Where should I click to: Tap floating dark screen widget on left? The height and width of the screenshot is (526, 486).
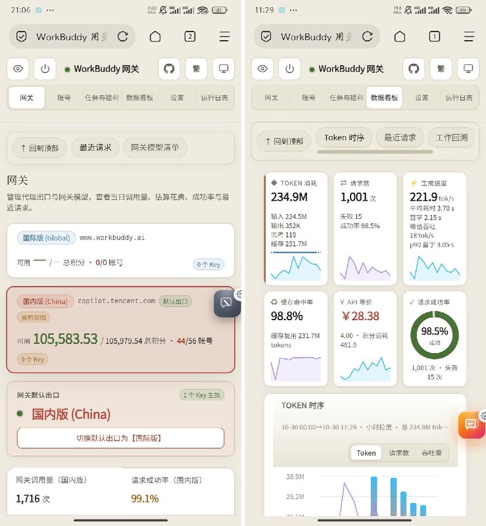(x=227, y=303)
